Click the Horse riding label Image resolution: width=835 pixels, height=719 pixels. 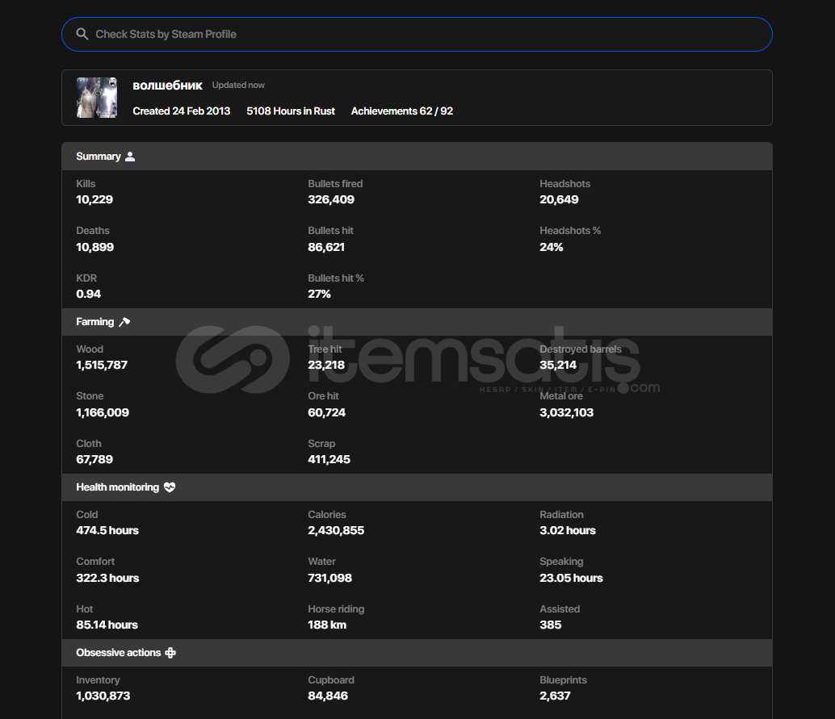coord(336,608)
